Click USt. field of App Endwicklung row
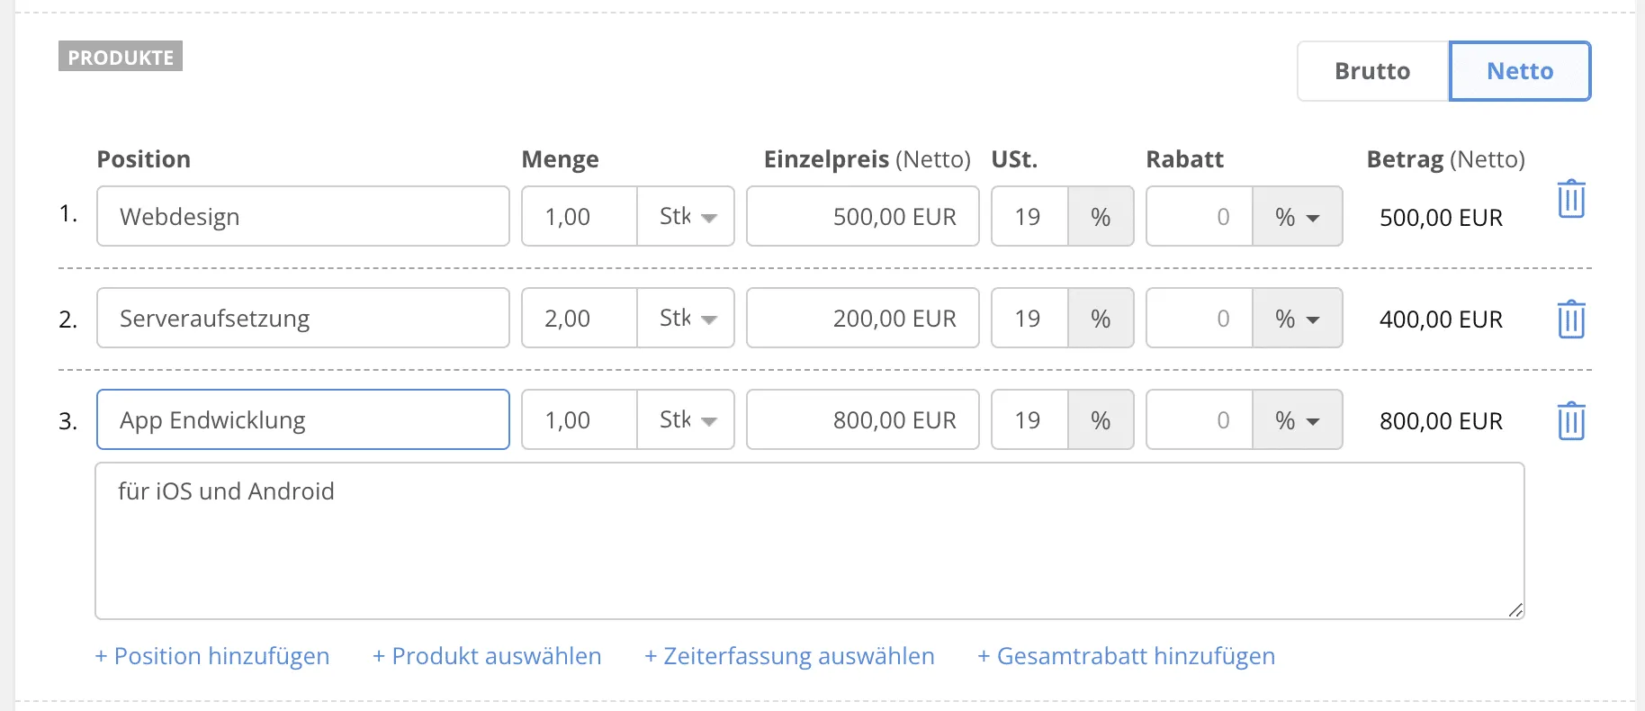The image size is (1645, 711). click(1029, 420)
